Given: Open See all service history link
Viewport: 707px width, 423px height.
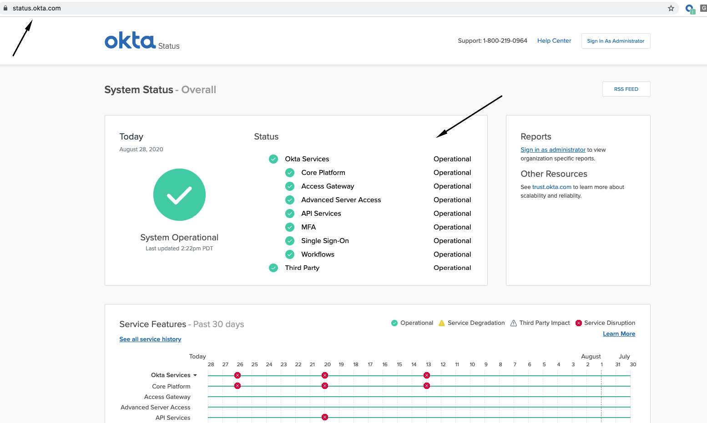Looking at the screenshot, I should pos(150,339).
